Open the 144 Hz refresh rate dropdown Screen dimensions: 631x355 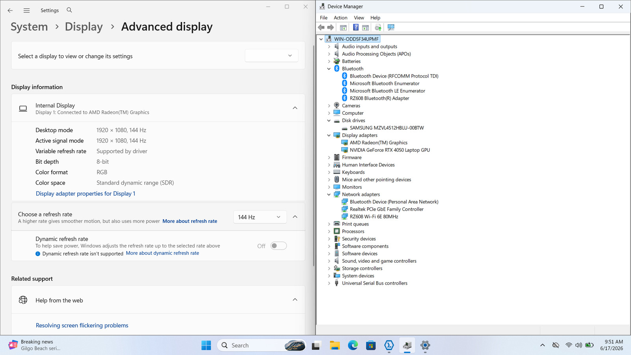tap(259, 217)
